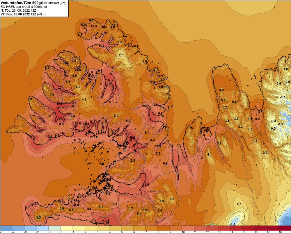
Task: Select the 3.5 temperature value
Action: [38, 217]
